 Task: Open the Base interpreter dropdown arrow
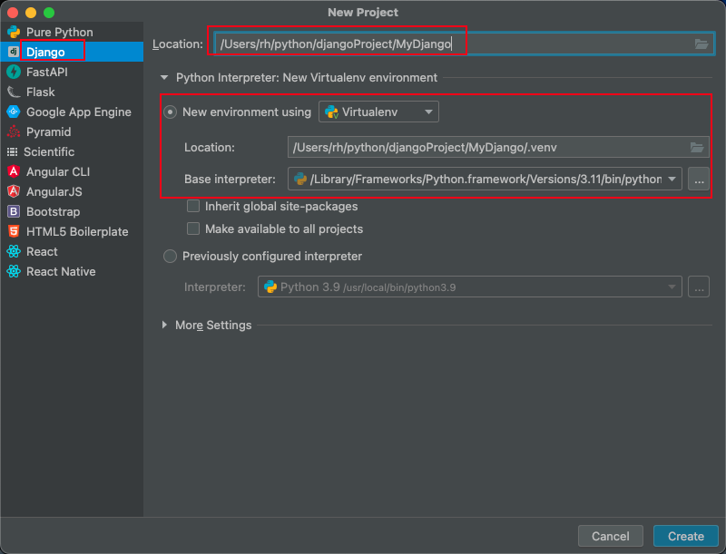coord(672,179)
